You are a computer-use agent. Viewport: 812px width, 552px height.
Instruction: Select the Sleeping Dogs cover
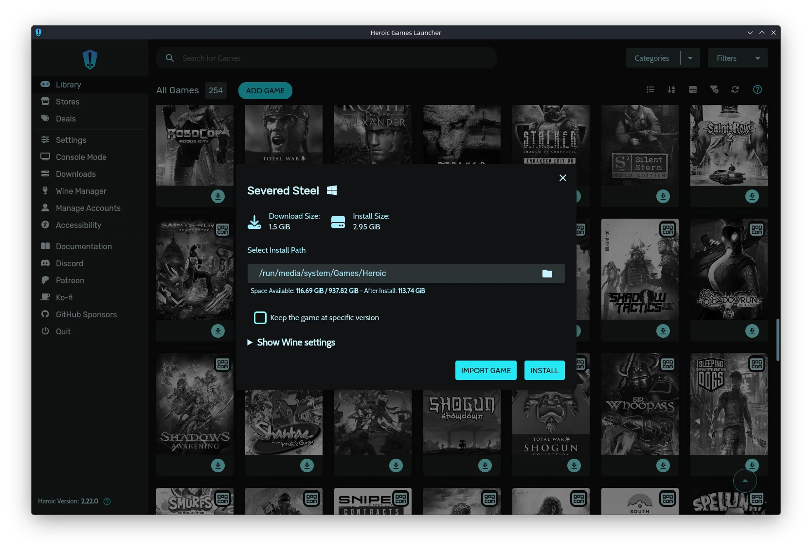[x=729, y=404]
